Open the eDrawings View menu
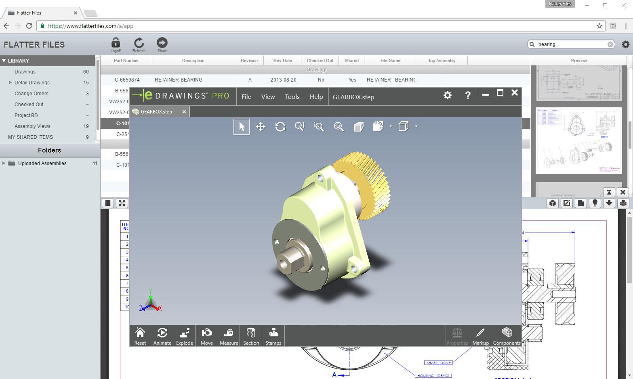Viewport: 633px width, 379px height. point(268,97)
